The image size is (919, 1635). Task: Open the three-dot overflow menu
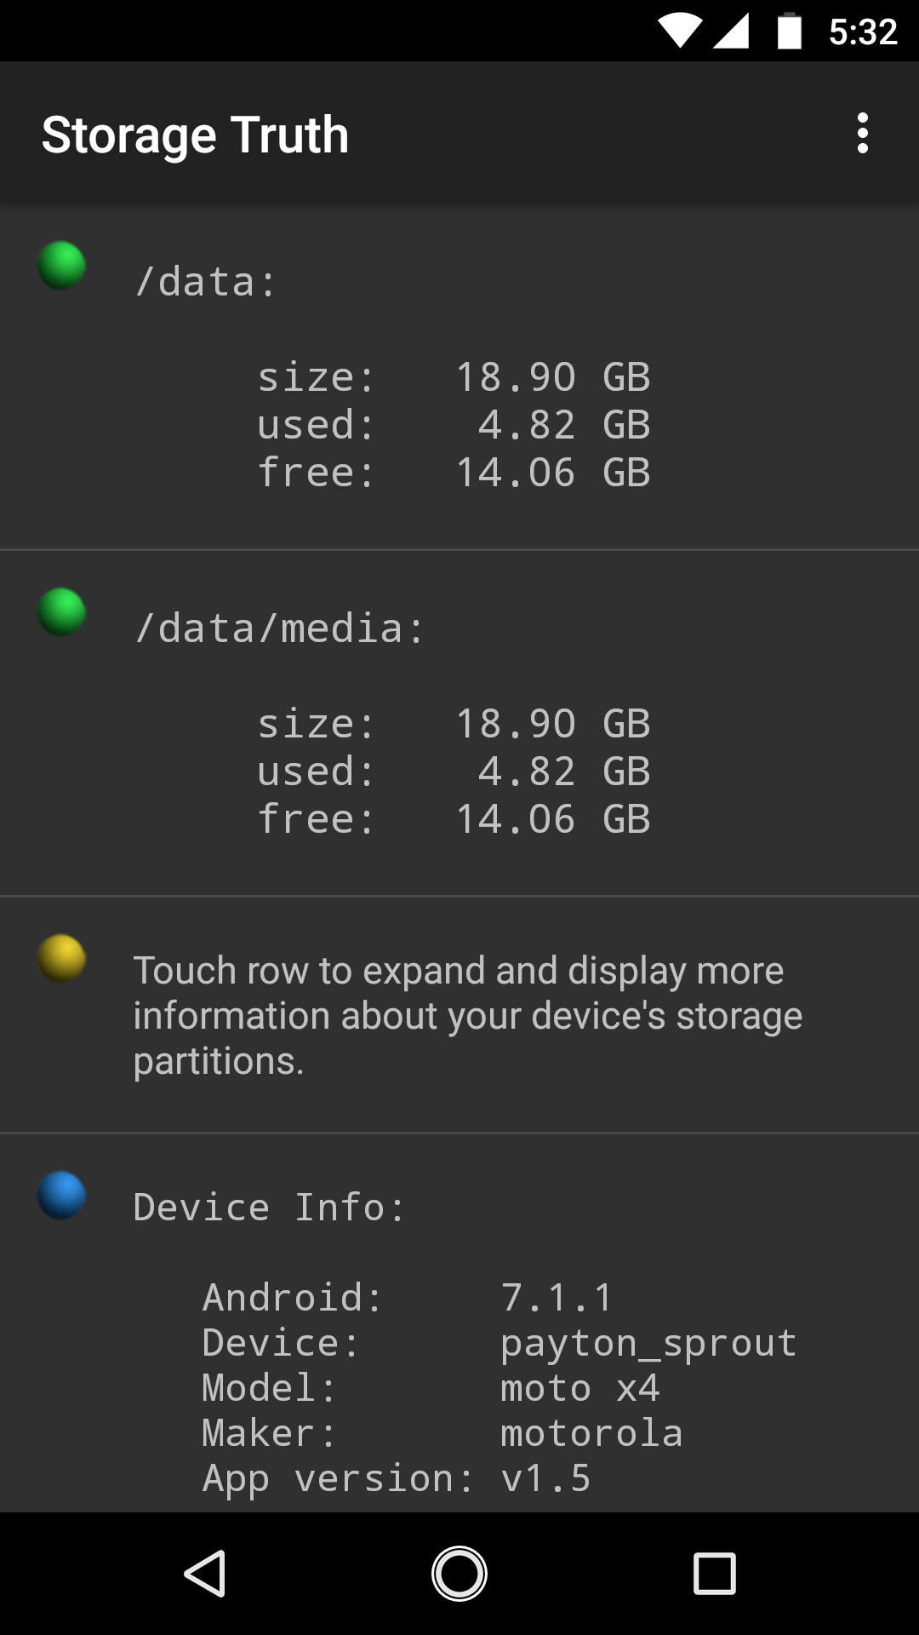(862, 134)
